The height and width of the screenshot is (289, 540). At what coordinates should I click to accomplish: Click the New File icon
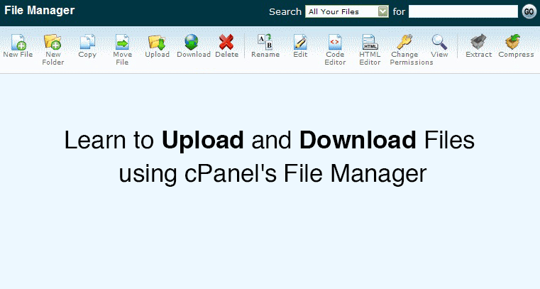18,43
